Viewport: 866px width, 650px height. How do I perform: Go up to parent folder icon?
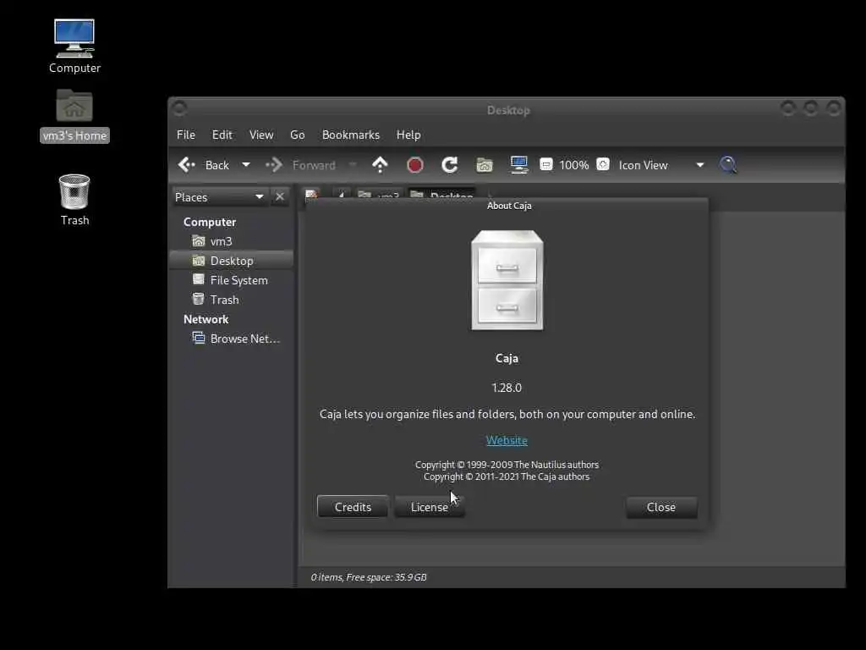[380, 165]
